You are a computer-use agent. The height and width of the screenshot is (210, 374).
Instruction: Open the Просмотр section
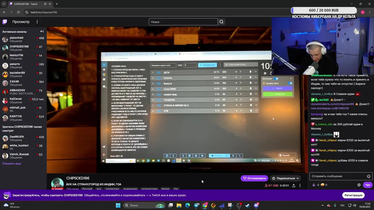coord(21,22)
